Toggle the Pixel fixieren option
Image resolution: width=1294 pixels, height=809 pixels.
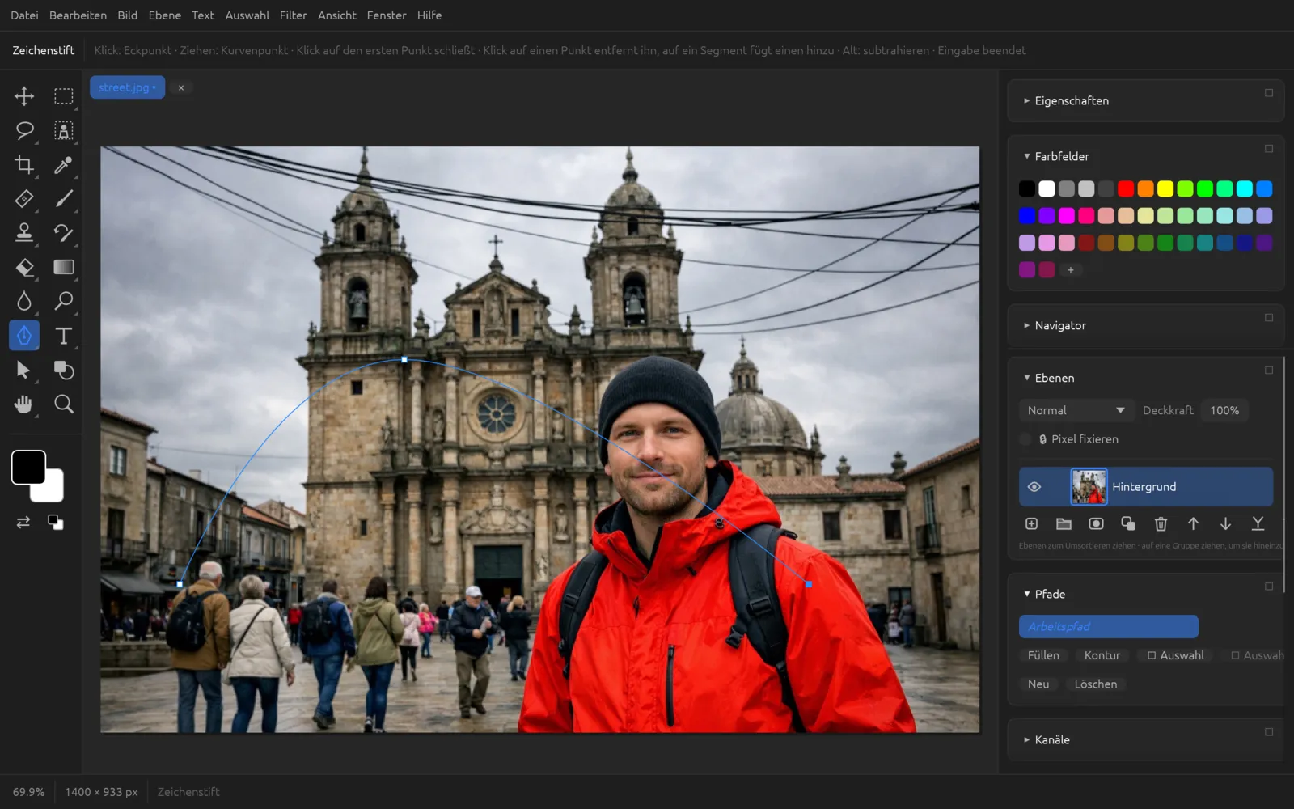[1025, 439]
